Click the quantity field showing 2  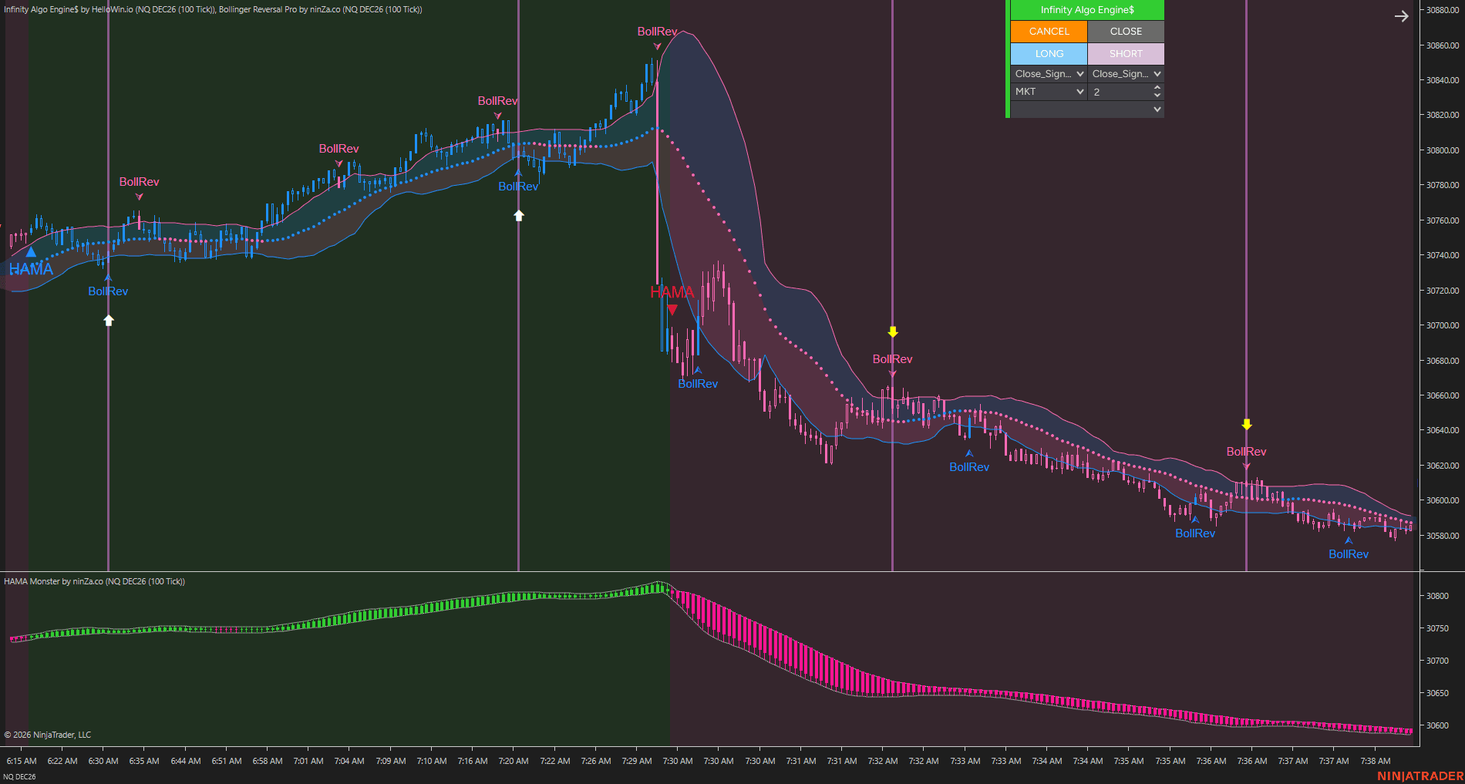point(1120,92)
